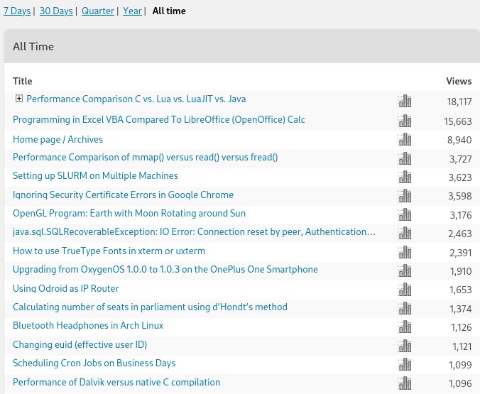Click stats chart icon for Excel VBA post

pos(404,121)
